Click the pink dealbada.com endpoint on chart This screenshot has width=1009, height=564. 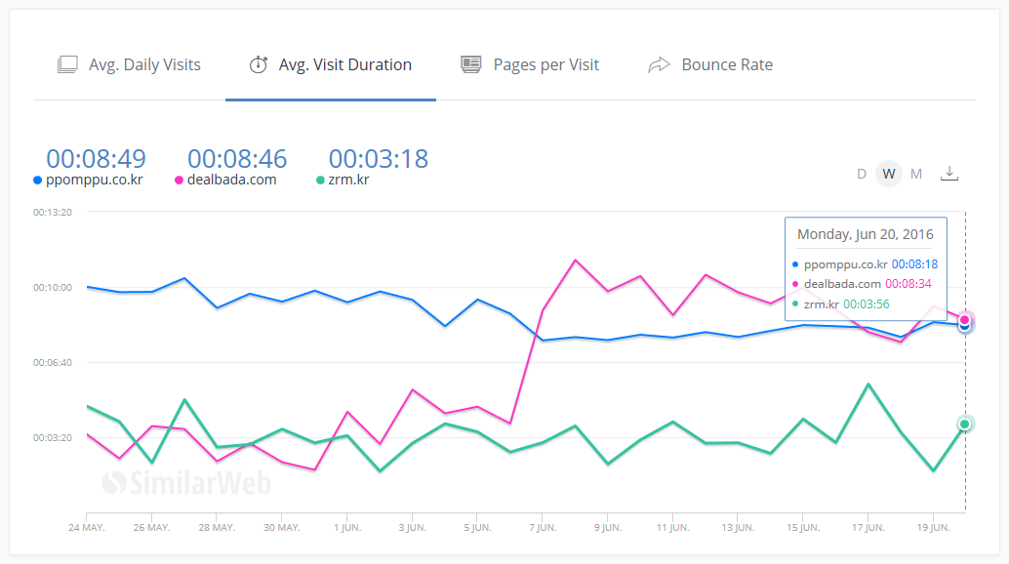tap(965, 319)
